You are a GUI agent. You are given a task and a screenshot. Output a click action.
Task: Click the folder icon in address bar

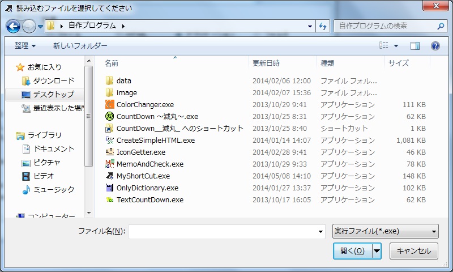51,26
